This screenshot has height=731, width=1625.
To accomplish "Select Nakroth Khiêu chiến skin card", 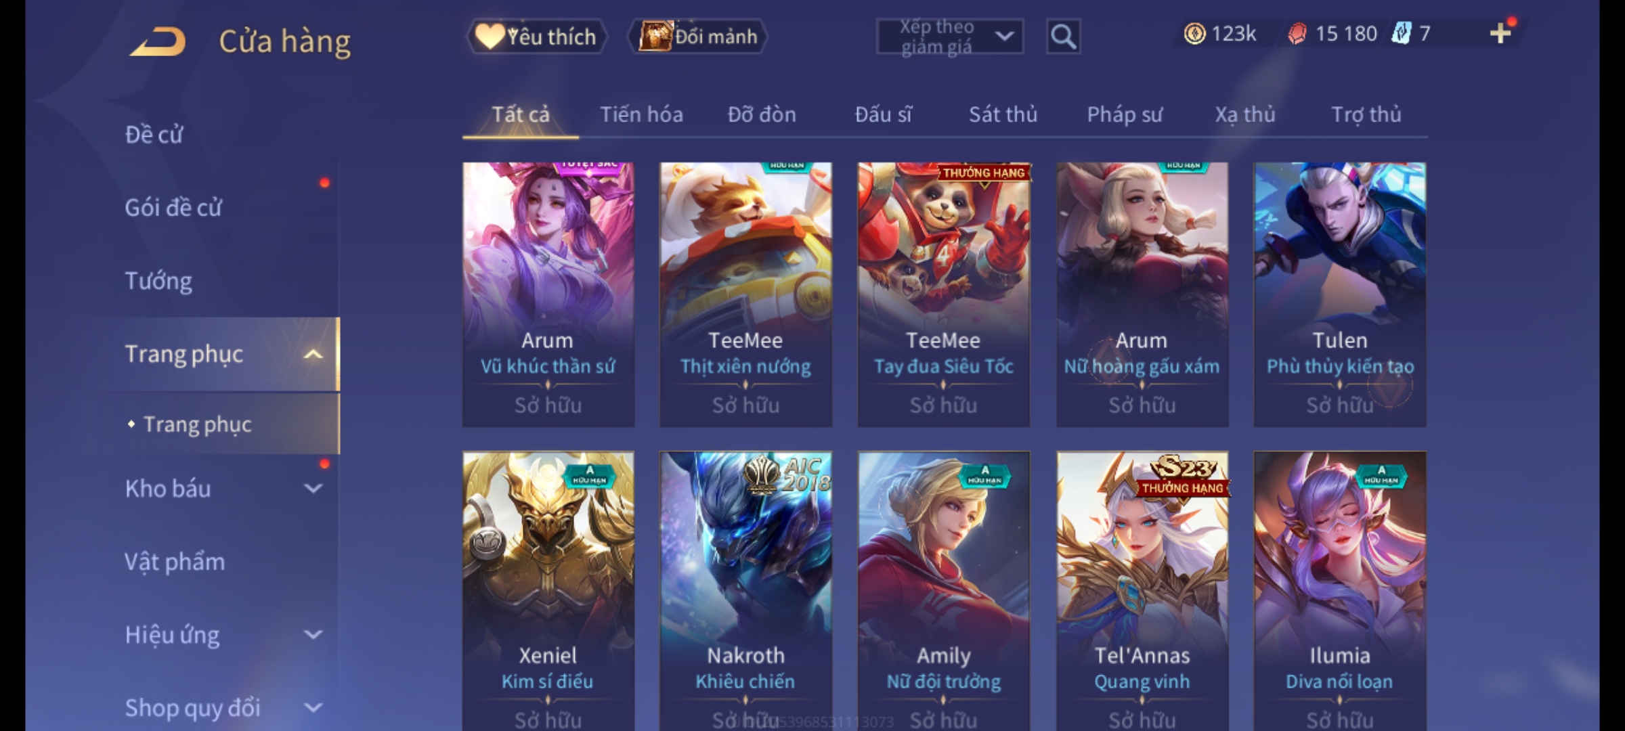I will click(745, 591).
